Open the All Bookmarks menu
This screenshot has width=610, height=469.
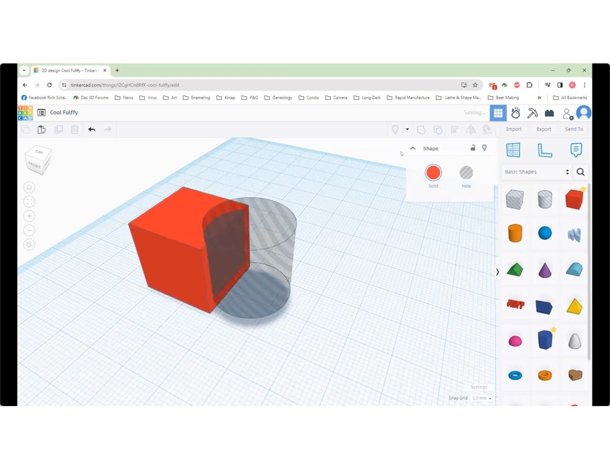(x=570, y=98)
